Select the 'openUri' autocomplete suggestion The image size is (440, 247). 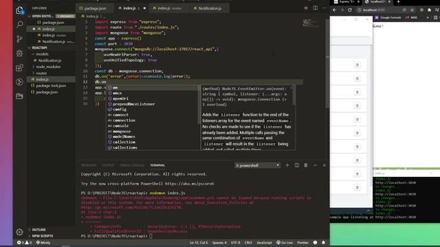[x=153, y=99]
